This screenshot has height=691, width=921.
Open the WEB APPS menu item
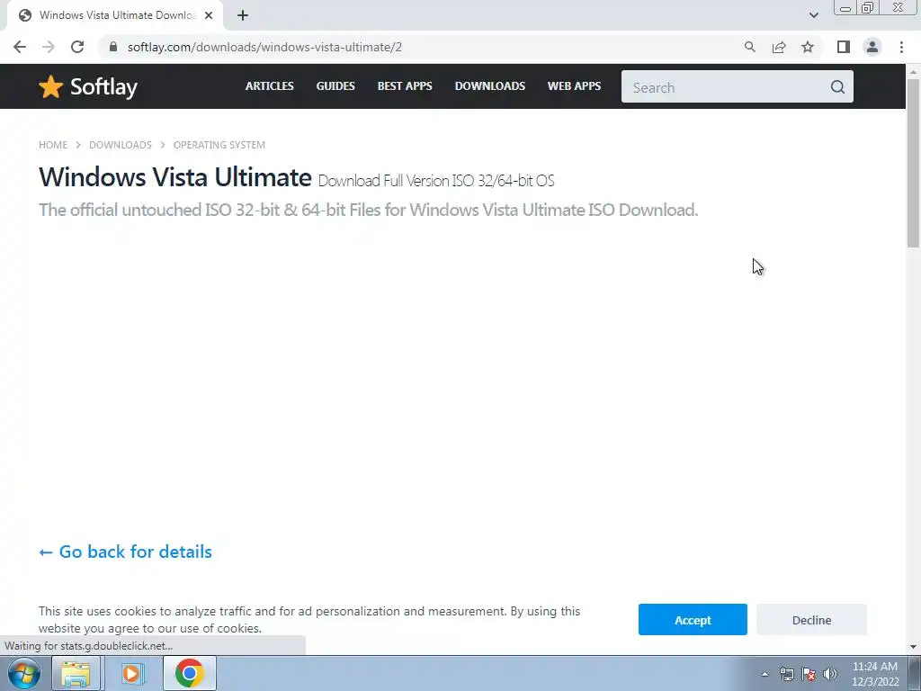(574, 85)
